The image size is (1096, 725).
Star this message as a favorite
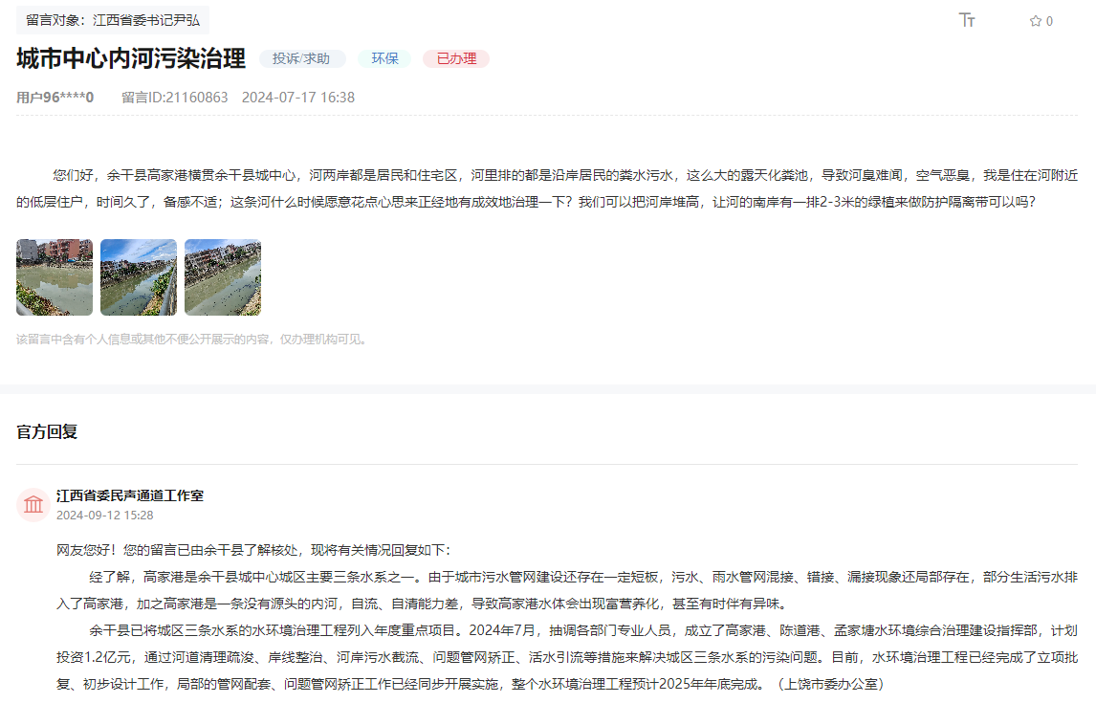[x=1036, y=21]
